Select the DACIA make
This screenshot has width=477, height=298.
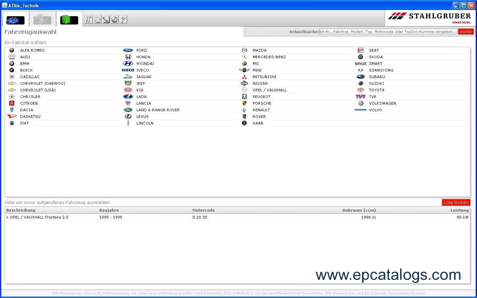point(26,110)
